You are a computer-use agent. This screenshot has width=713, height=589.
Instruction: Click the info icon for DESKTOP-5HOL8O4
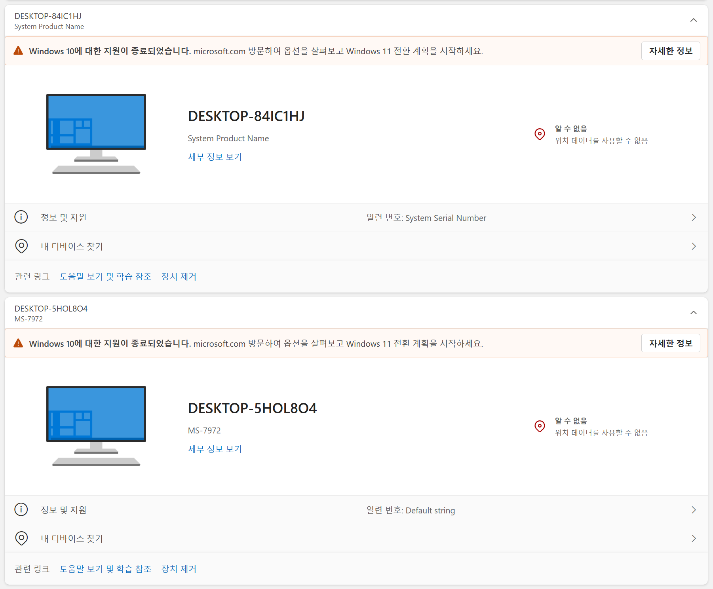pos(21,509)
